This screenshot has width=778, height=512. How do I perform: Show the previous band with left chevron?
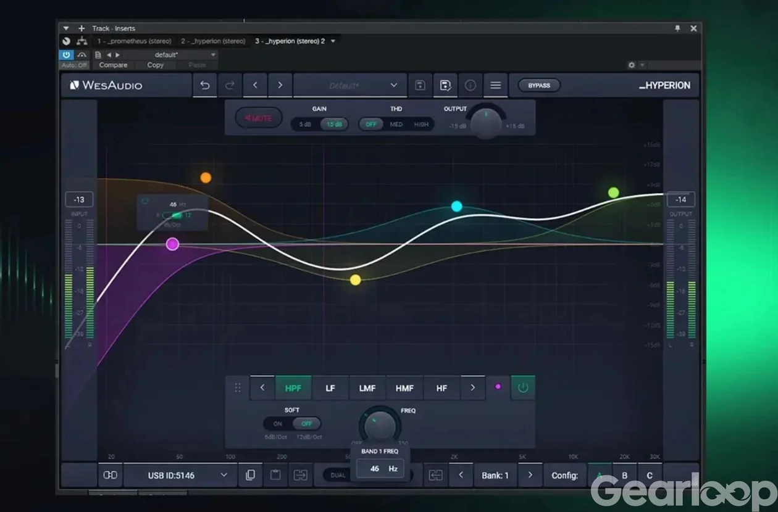262,388
